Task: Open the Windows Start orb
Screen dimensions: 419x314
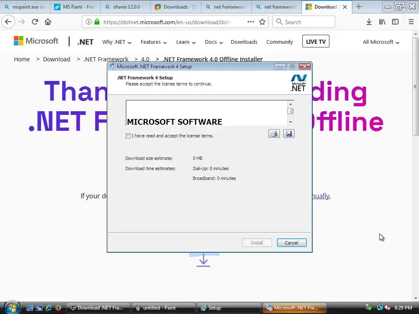Action: [12, 307]
